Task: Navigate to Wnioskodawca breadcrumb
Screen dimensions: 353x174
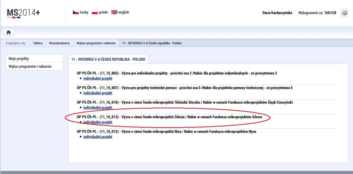Action: pyautogui.click(x=59, y=43)
